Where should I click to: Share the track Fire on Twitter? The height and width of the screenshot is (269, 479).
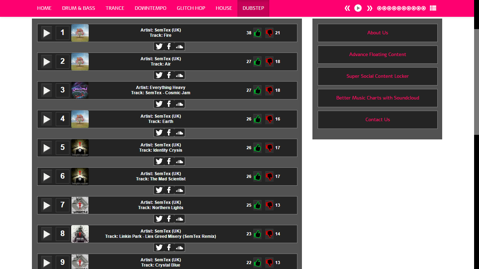(159, 46)
